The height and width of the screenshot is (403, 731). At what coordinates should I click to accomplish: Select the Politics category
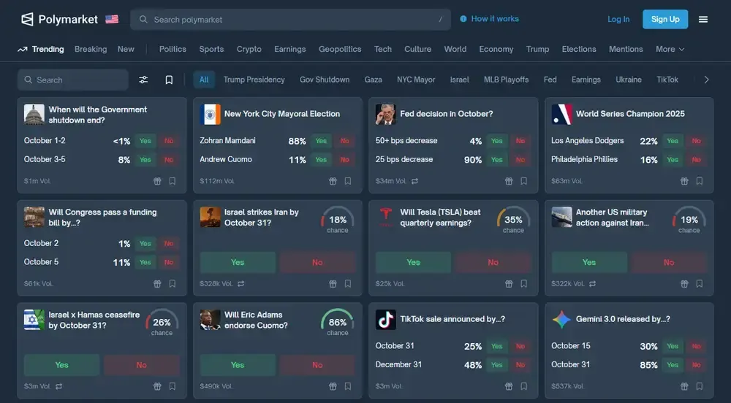tap(173, 50)
